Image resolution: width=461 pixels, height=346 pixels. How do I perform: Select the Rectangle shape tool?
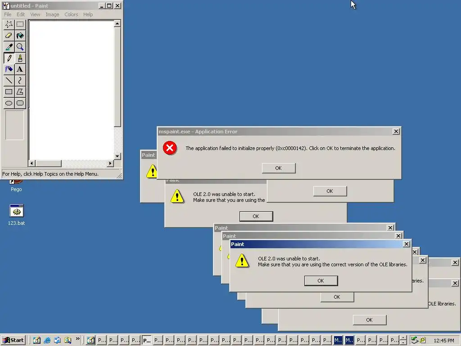click(9, 91)
